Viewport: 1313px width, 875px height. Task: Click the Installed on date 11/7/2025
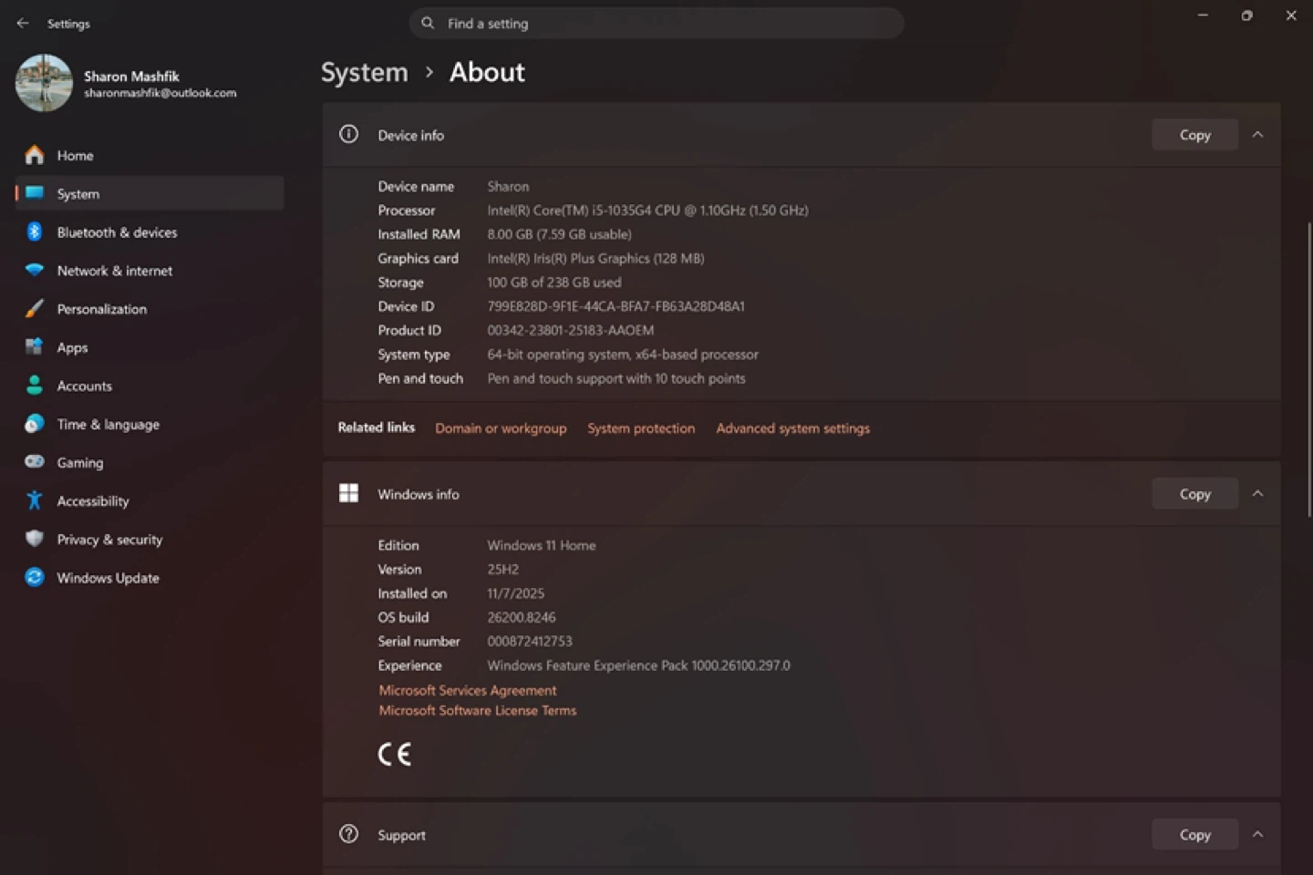tap(515, 593)
